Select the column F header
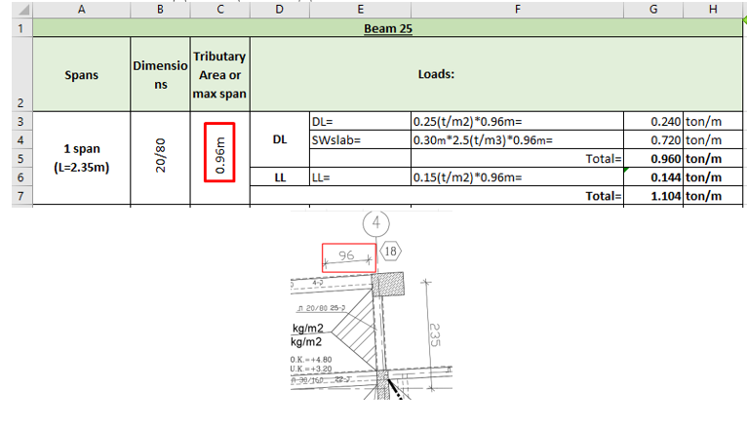Image resolution: width=747 pixels, height=429 pixels. tap(517, 10)
